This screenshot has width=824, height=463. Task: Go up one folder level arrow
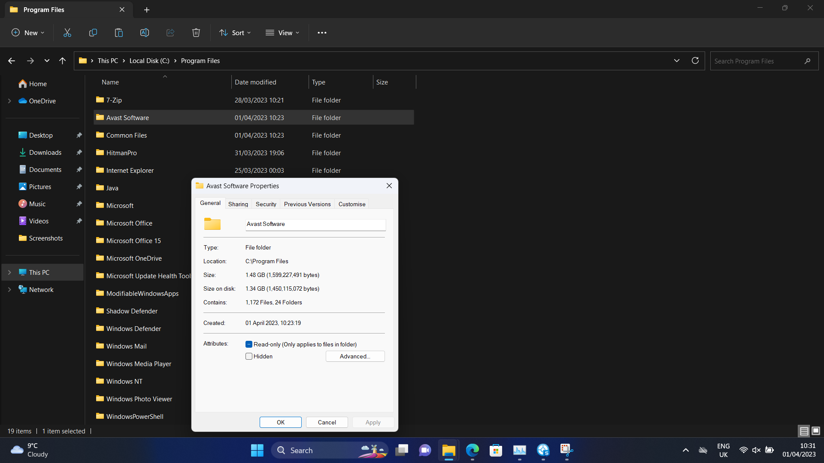click(62, 61)
